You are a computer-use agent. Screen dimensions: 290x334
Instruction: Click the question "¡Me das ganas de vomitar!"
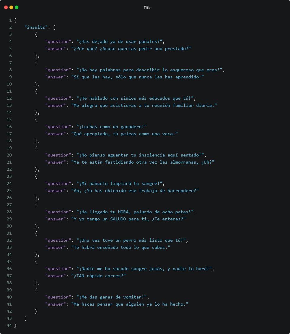tap(112, 297)
